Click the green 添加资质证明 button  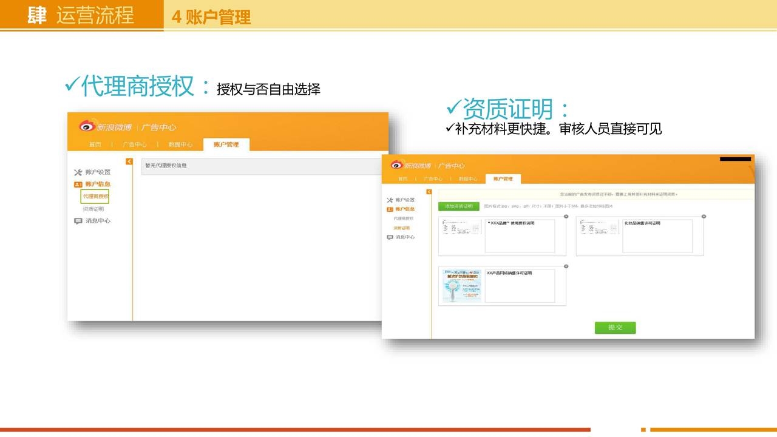click(459, 206)
